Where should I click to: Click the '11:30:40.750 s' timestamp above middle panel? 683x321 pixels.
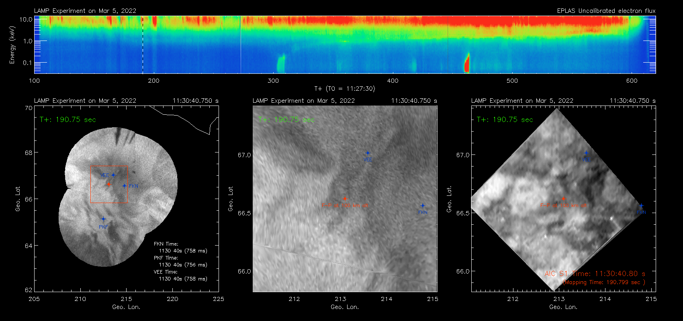click(x=414, y=101)
